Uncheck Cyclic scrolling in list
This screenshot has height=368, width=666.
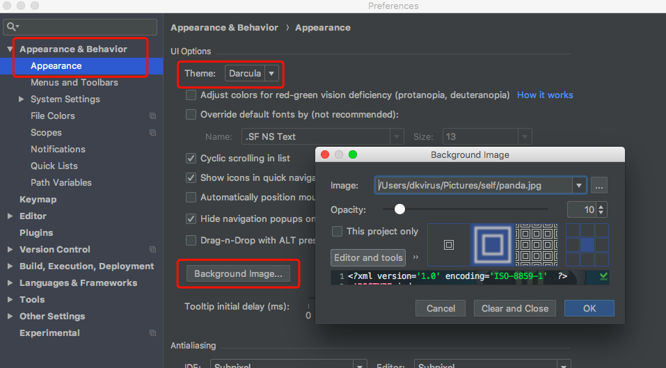(x=191, y=159)
